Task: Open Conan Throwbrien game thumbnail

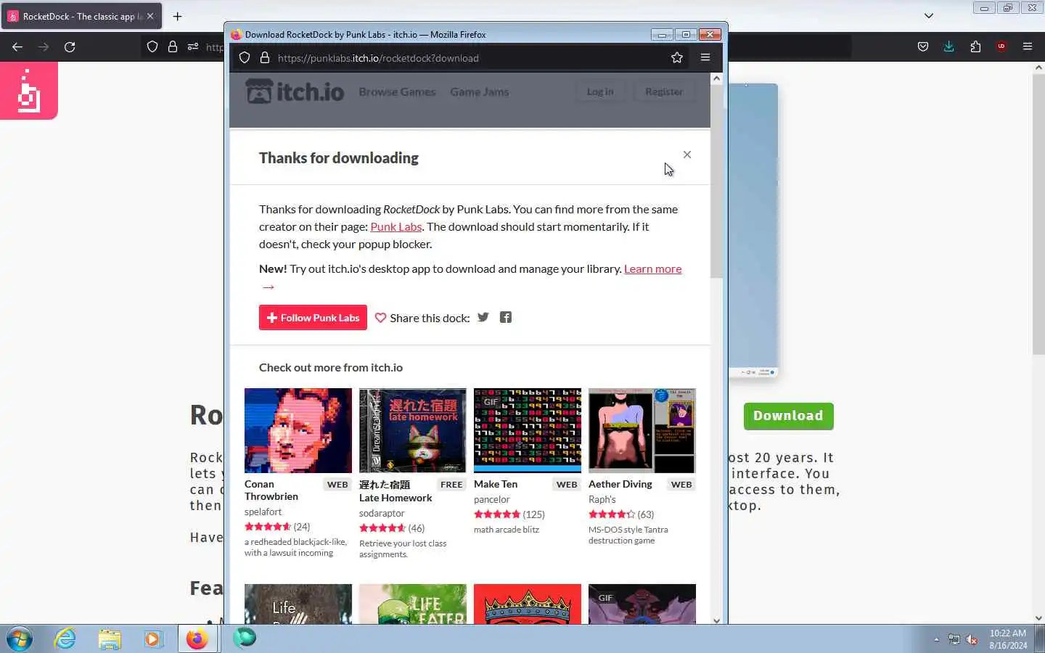Action: [298, 430]
